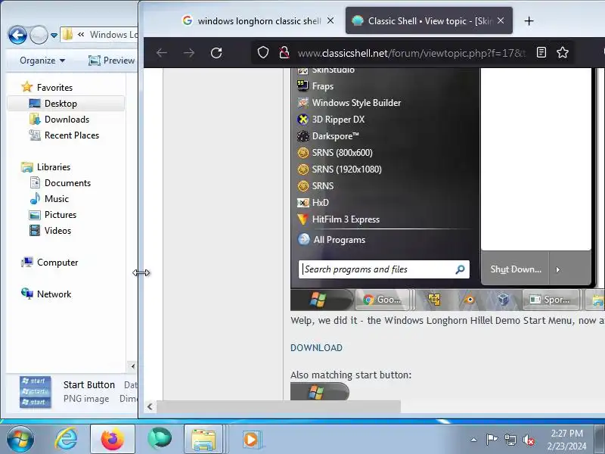Viewport: 605px width, 454px height.
Task: Click the Goo... Chrome taskbar button in image
Action: click(382, 300)
